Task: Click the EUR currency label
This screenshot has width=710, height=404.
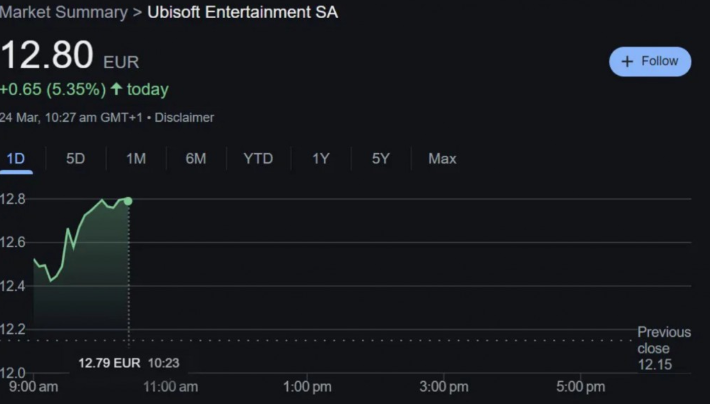Action: click(x=121, y=62)
